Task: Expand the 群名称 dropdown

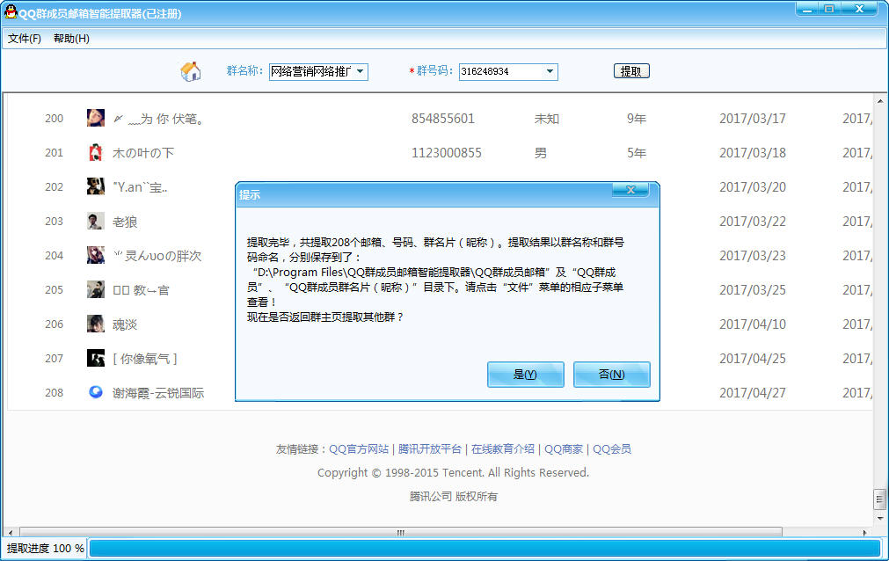Action: point(360,71)
